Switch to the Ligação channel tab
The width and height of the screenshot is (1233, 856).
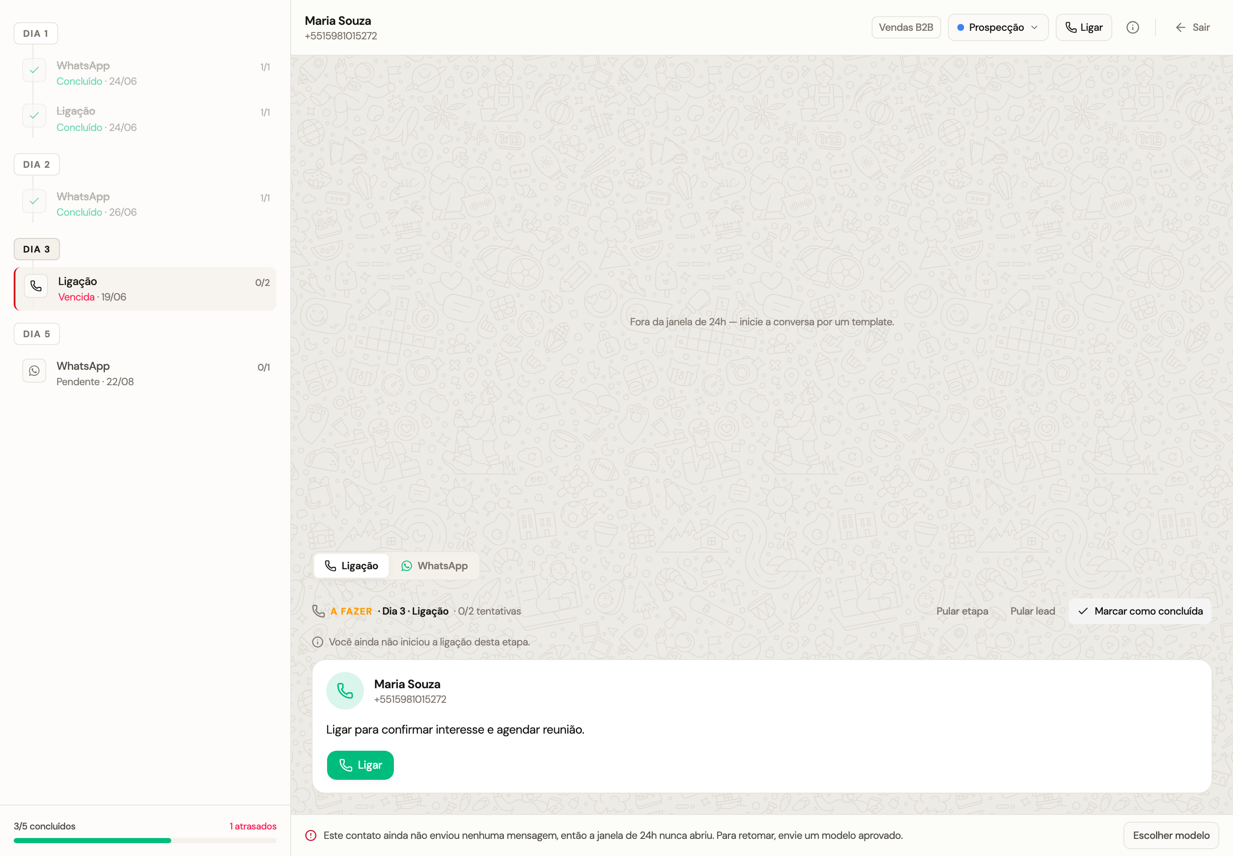351,566
